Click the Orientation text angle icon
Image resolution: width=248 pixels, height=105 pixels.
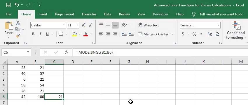124,25
